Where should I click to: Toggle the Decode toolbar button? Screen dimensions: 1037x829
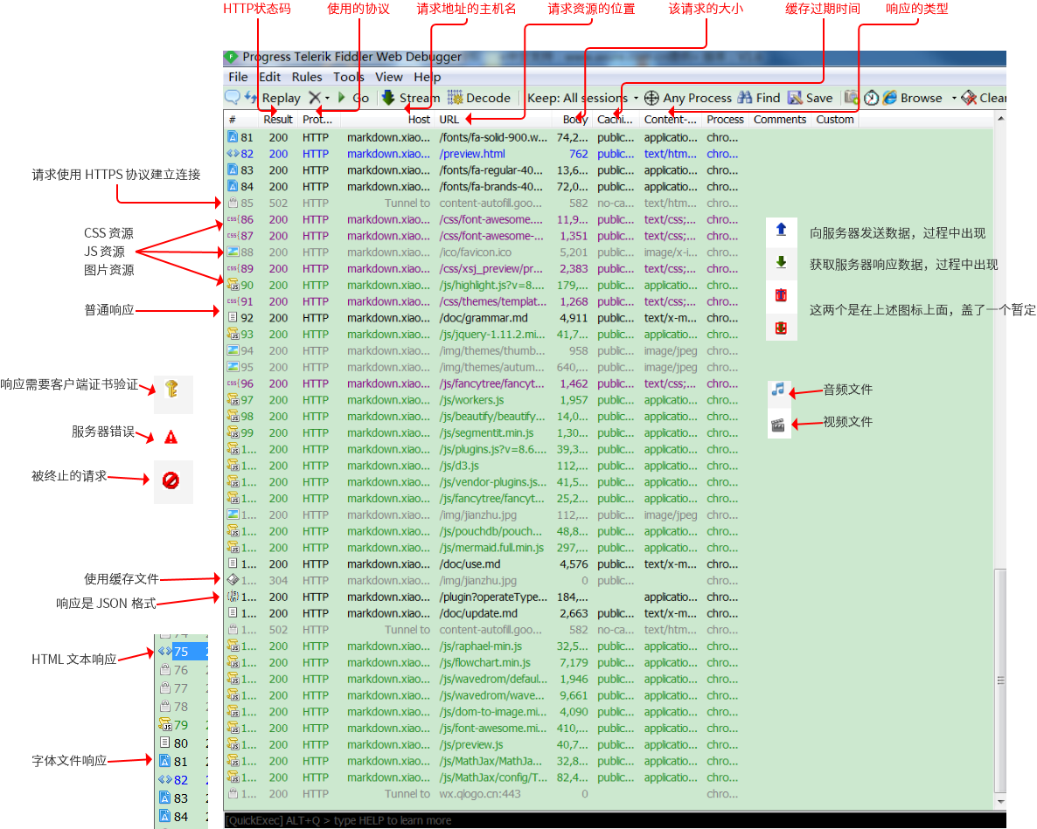(479, 98)
